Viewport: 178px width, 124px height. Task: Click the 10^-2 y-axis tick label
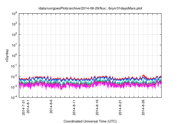click(x=14, y=77)
